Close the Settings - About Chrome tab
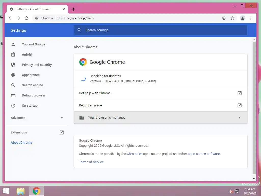Image resolution: width=261 pixels, height=196 pixels. click(63, 9)
